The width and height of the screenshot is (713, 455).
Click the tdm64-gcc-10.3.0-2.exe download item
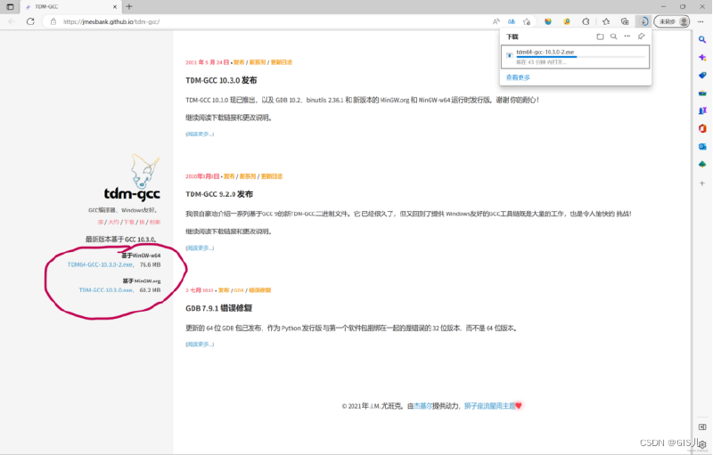point(575,57)
